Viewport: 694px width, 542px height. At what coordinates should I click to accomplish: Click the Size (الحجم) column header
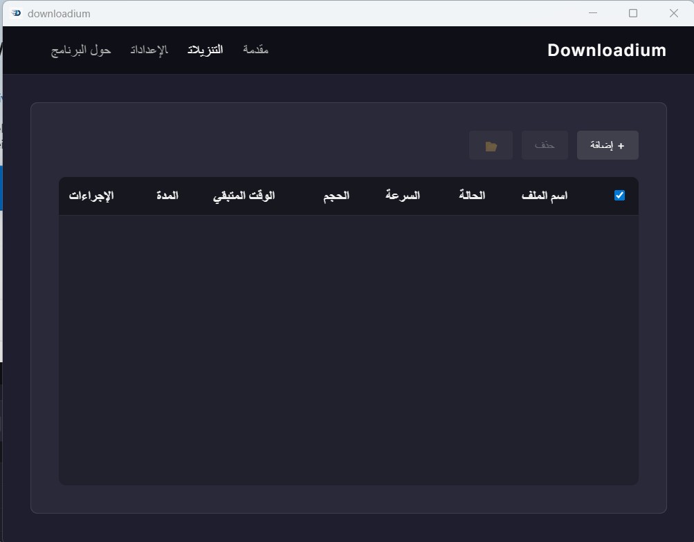click(x=336, y=196)
